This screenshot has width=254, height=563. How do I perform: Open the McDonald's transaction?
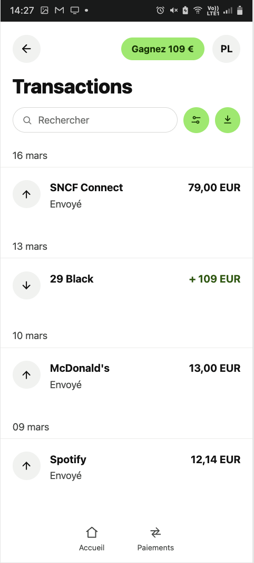click(x=127, y=376)
